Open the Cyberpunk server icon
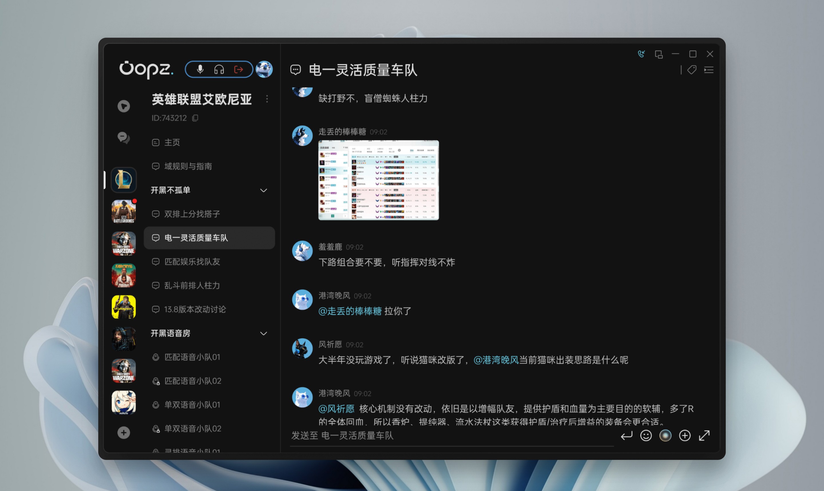The width and height of the screenshot is (824, 491). point(124,307)
